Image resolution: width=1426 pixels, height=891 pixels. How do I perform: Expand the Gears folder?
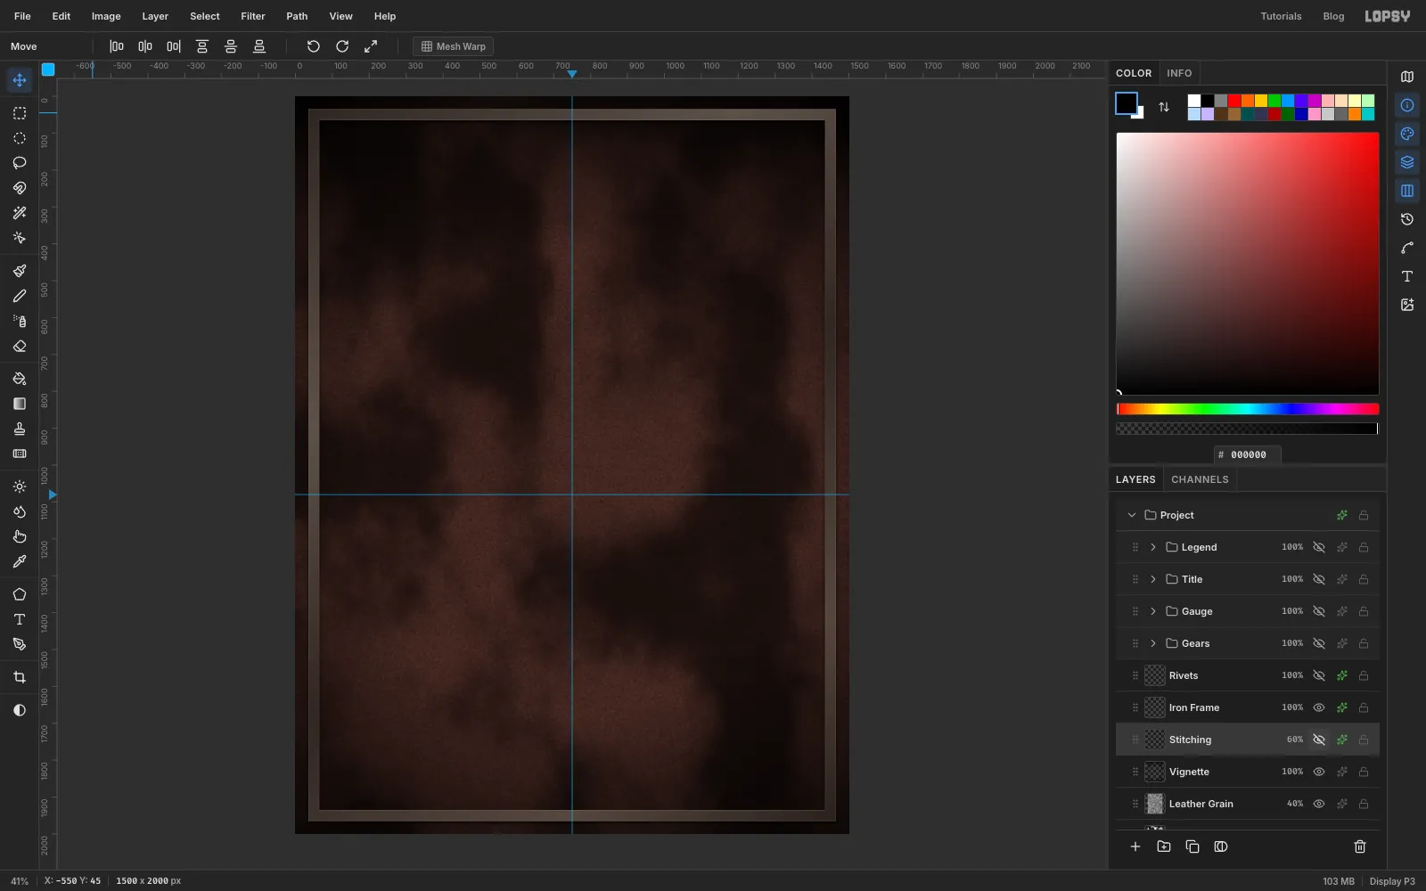tap(1153, 643)
